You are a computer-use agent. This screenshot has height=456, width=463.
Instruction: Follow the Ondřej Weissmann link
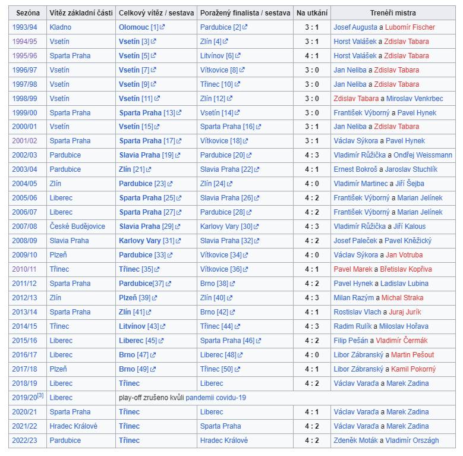click(x=423, y=155)
